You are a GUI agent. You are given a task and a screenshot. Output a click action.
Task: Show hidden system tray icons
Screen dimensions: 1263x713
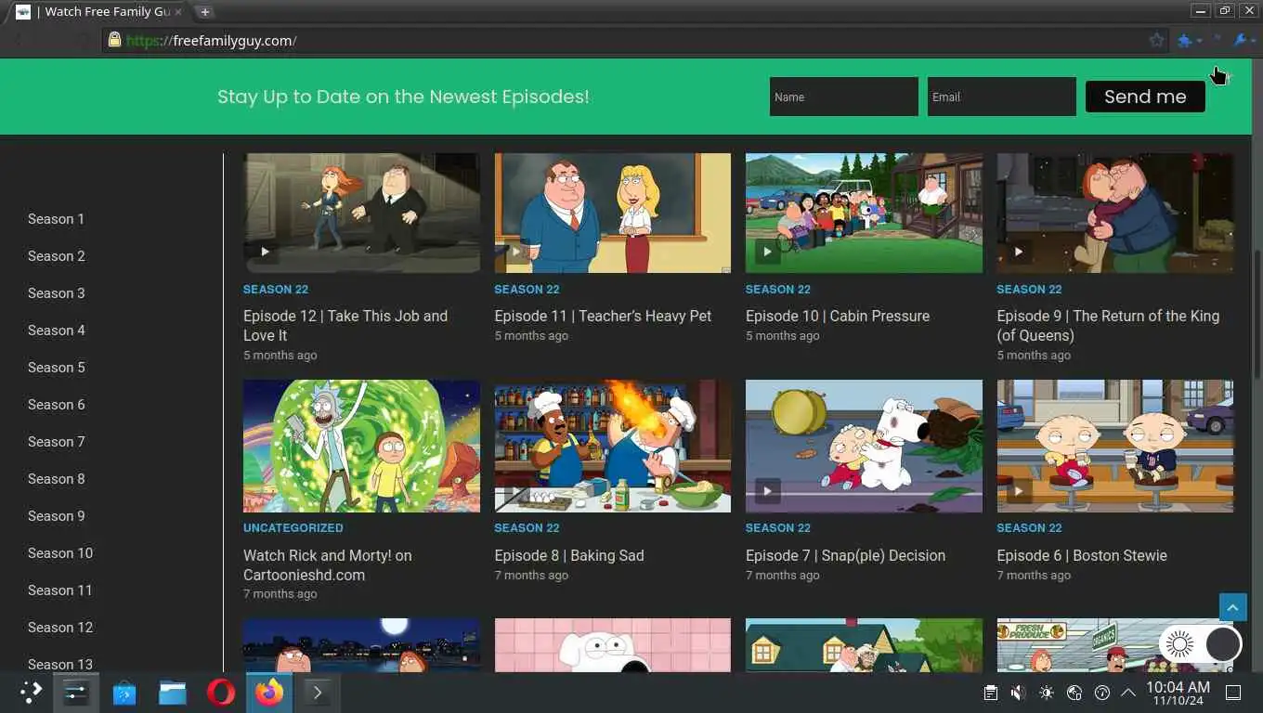(1128, 693)
